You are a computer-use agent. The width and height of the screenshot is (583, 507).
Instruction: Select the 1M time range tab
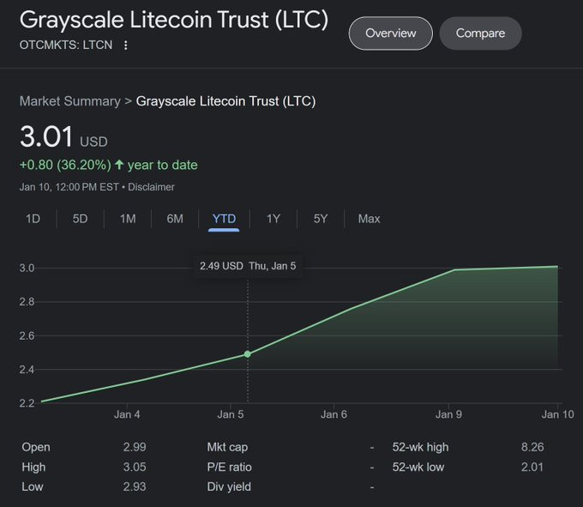[128, 219]
